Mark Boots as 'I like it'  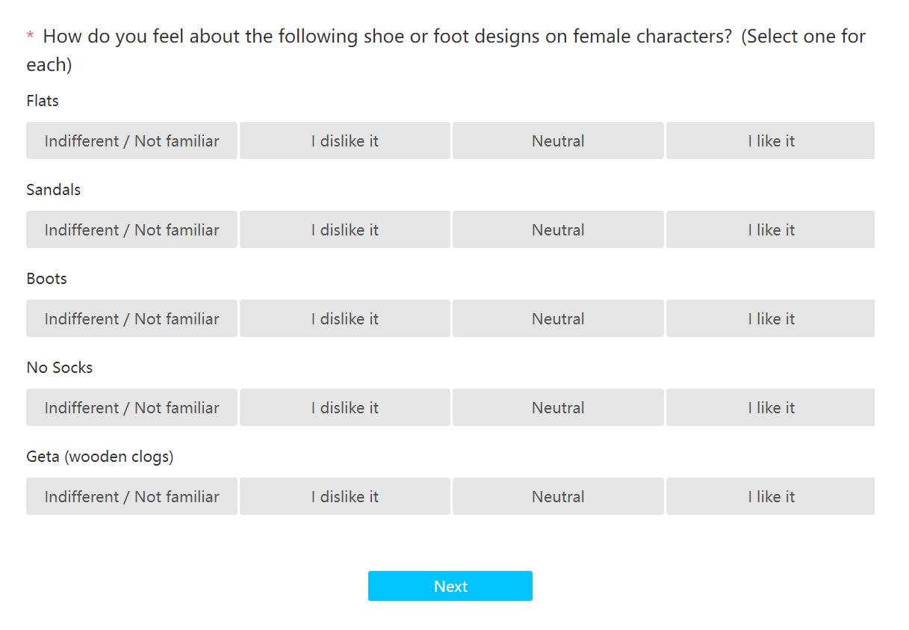click(771, 318)
